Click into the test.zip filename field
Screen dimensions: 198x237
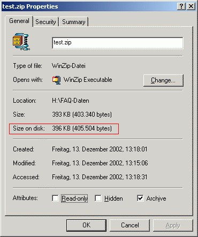coord(118,43)
